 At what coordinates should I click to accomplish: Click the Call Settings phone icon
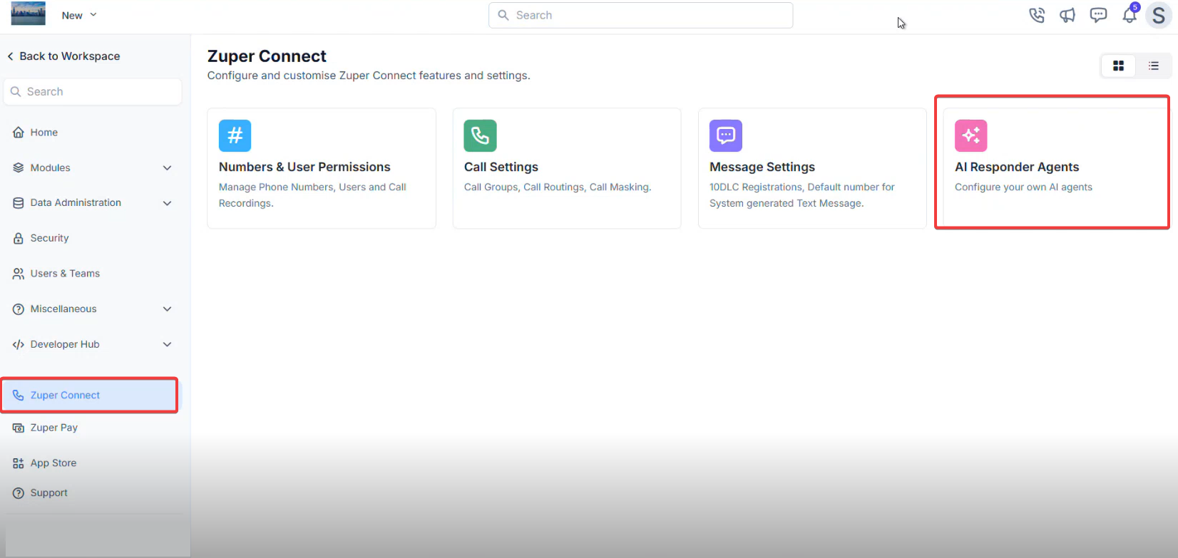[x=480, y=135]
